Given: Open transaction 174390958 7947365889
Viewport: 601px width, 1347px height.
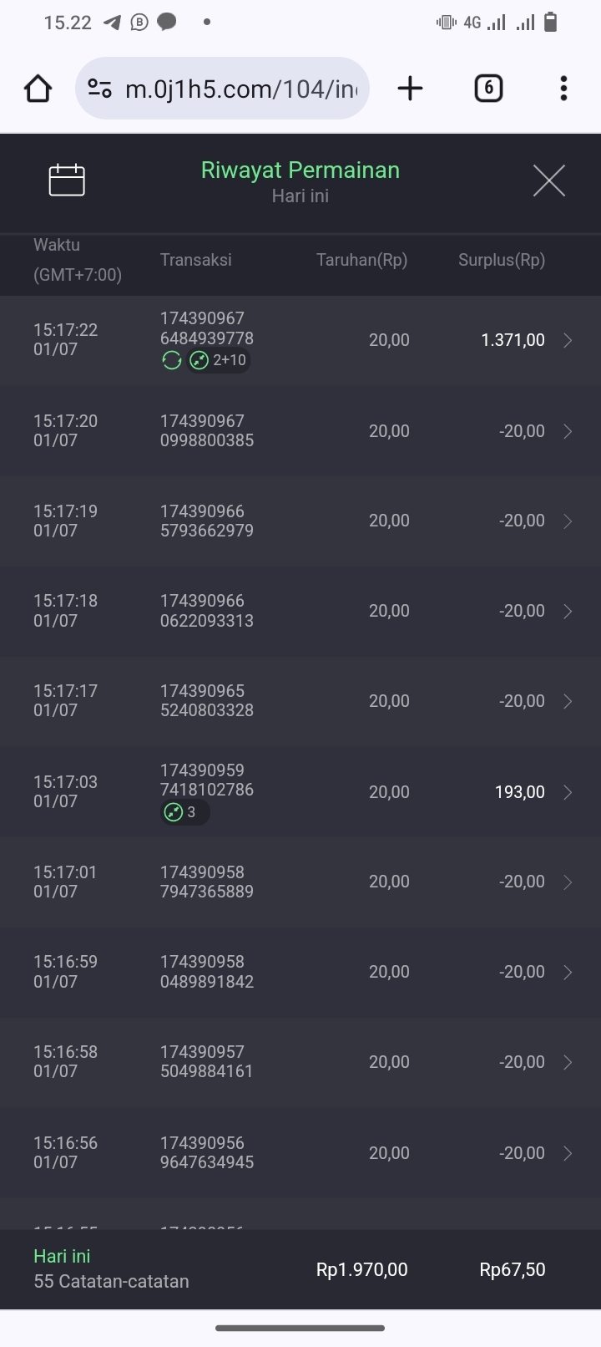Looking at the screenshot, I should pyautogui.click(x=207, y=882).
